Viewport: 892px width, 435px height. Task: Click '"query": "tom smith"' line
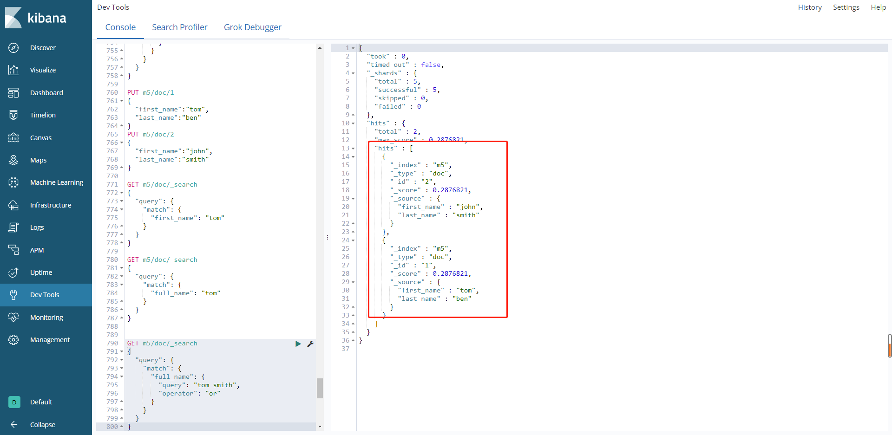[199, 385]
